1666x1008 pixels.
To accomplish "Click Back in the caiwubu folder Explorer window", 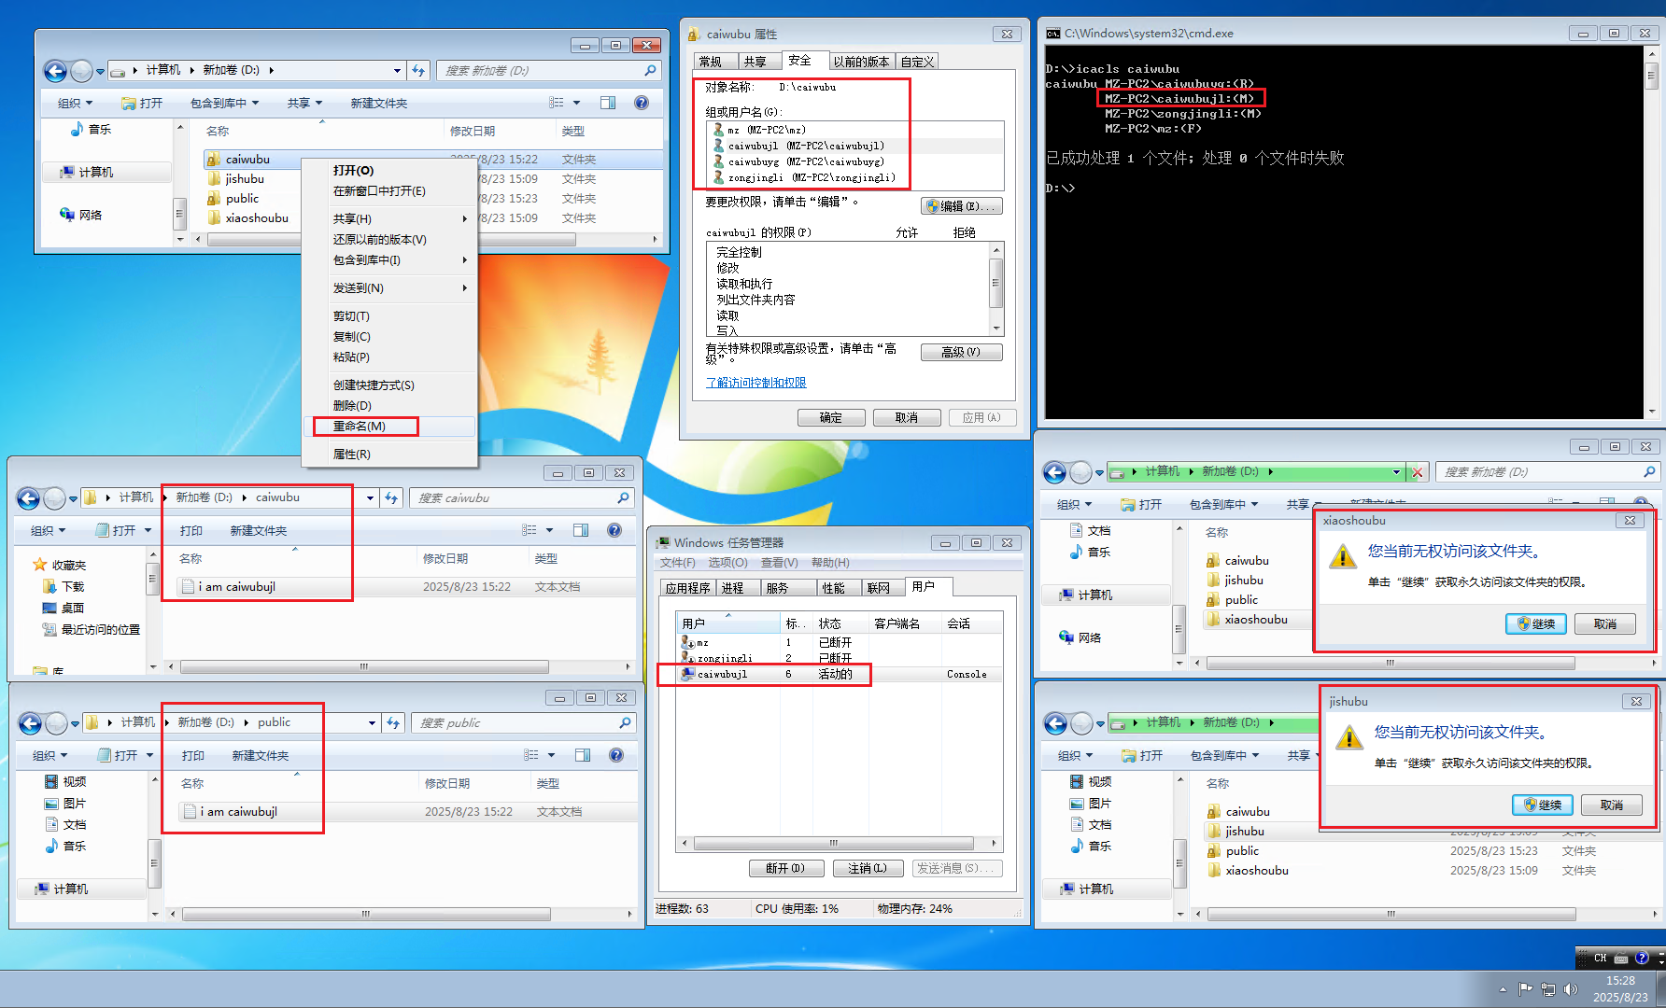I will (x=28, y=498).
